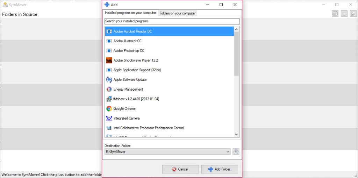
Task: Click the middle toolbar icon in SymMover window
Action: pos(344,14)
